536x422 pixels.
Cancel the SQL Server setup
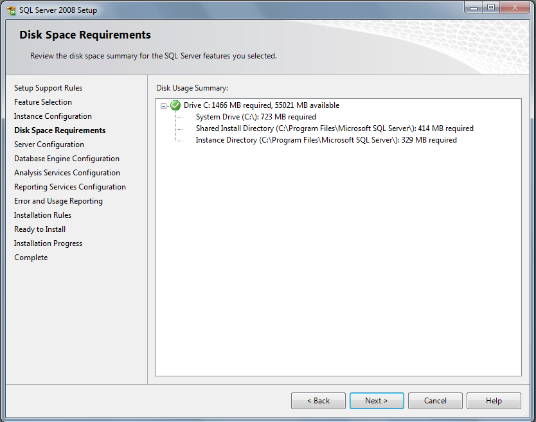click(x=435, y=400)
